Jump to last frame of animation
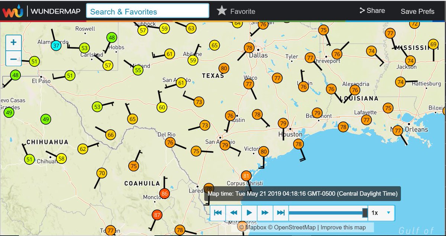Viewport: 446px width, 236px height. (x=281, y=213)
